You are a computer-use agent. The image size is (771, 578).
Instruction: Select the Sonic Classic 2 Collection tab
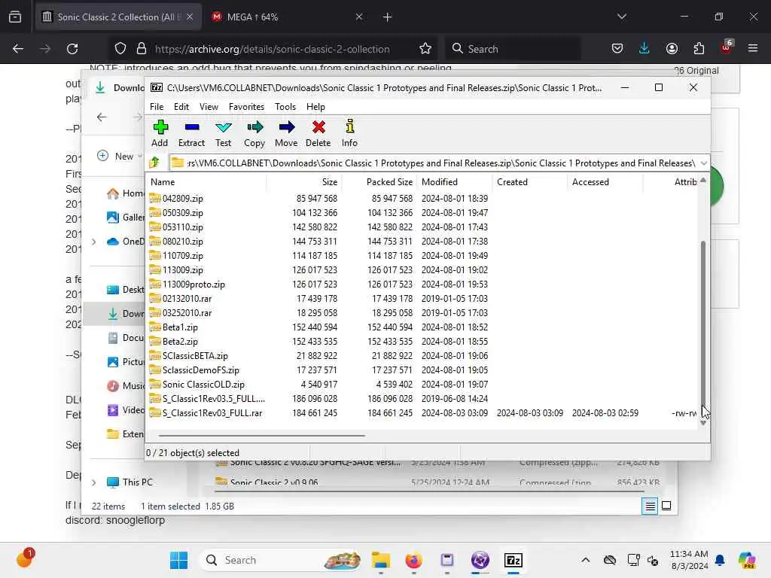(x=118, y=17)
